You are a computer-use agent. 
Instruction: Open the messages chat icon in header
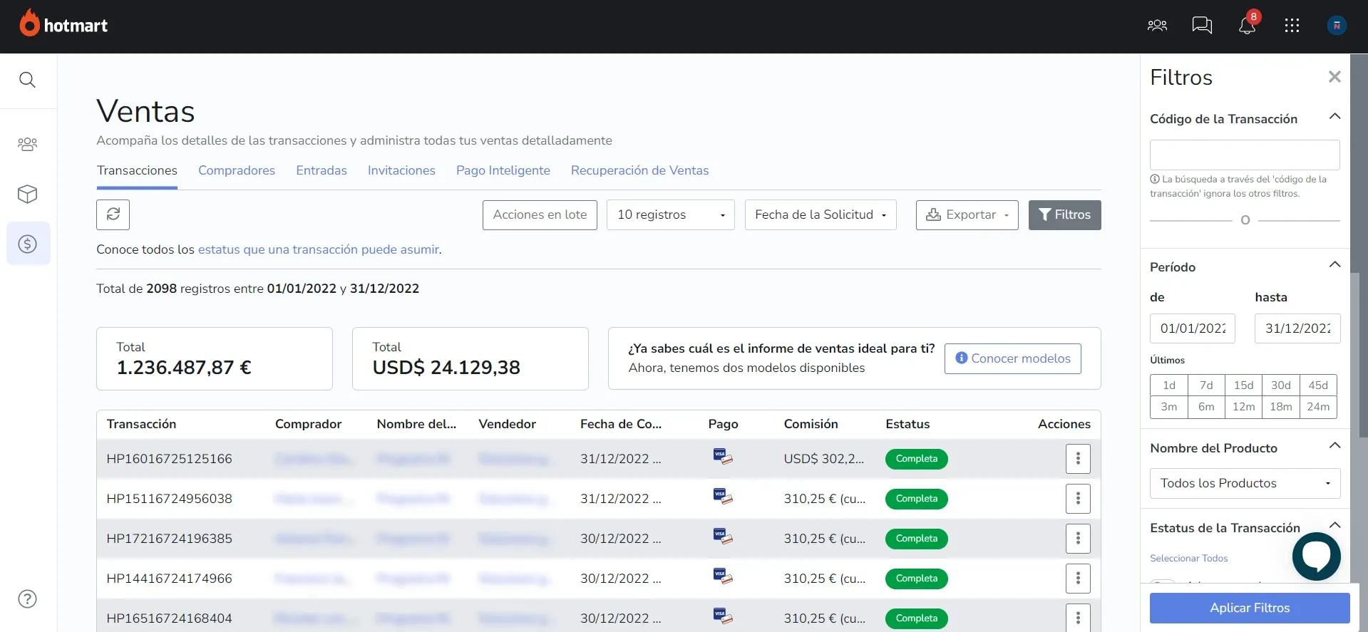pos(1202,26)
